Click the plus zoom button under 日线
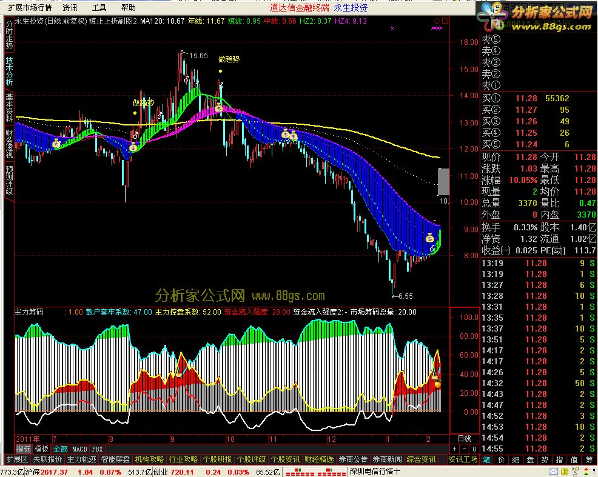Viewport: 598px width, 477px height. (x=455, y=449)
